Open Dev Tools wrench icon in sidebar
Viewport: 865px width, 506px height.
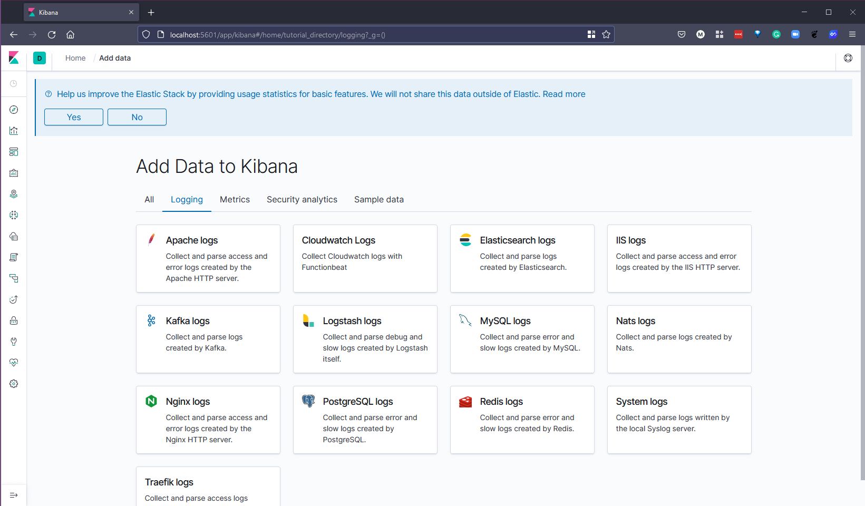point(14,342)
